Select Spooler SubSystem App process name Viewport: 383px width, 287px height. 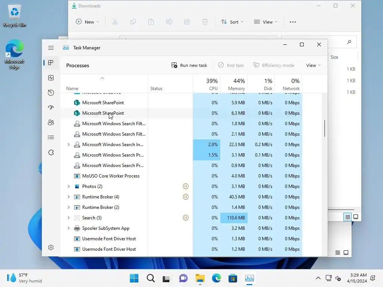coord(106,228)
